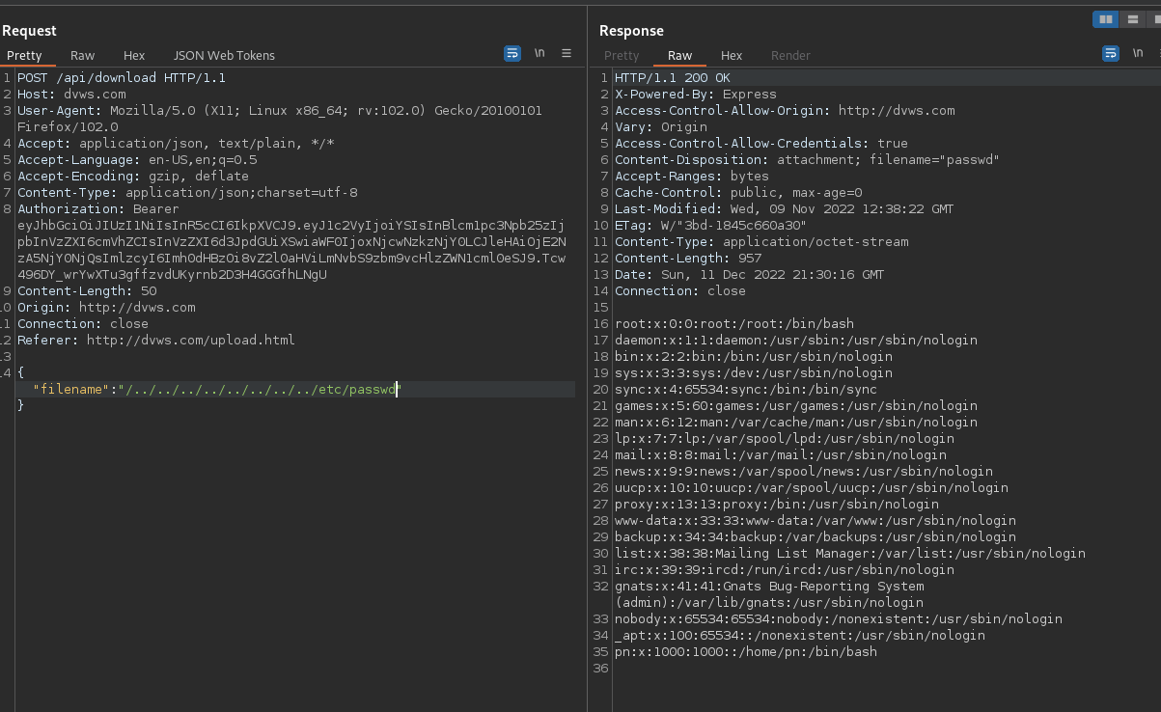Click the User-Agent Mozilla/5.0 header line
This screenshot has height=712, width=1161.
tap(280, 119)
